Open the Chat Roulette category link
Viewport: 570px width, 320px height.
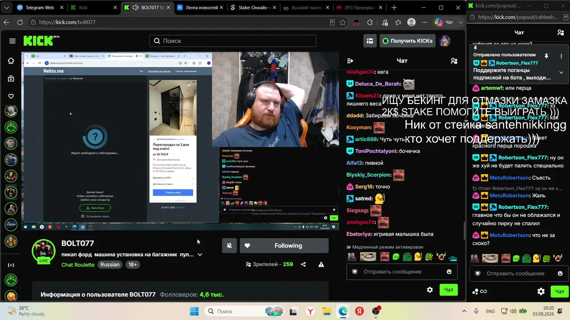pos(78,265)
